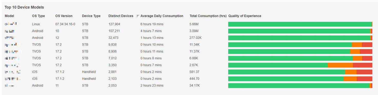Click orange segment of the 3,350 devices row
Screen dimensions: 378x95
click(x=340, y=65)
